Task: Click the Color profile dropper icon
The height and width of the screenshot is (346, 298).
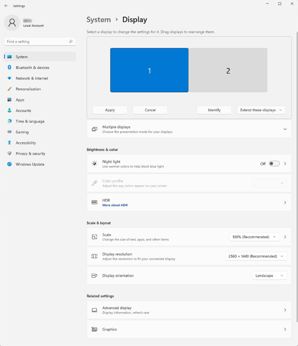Action: pos(95,183)
